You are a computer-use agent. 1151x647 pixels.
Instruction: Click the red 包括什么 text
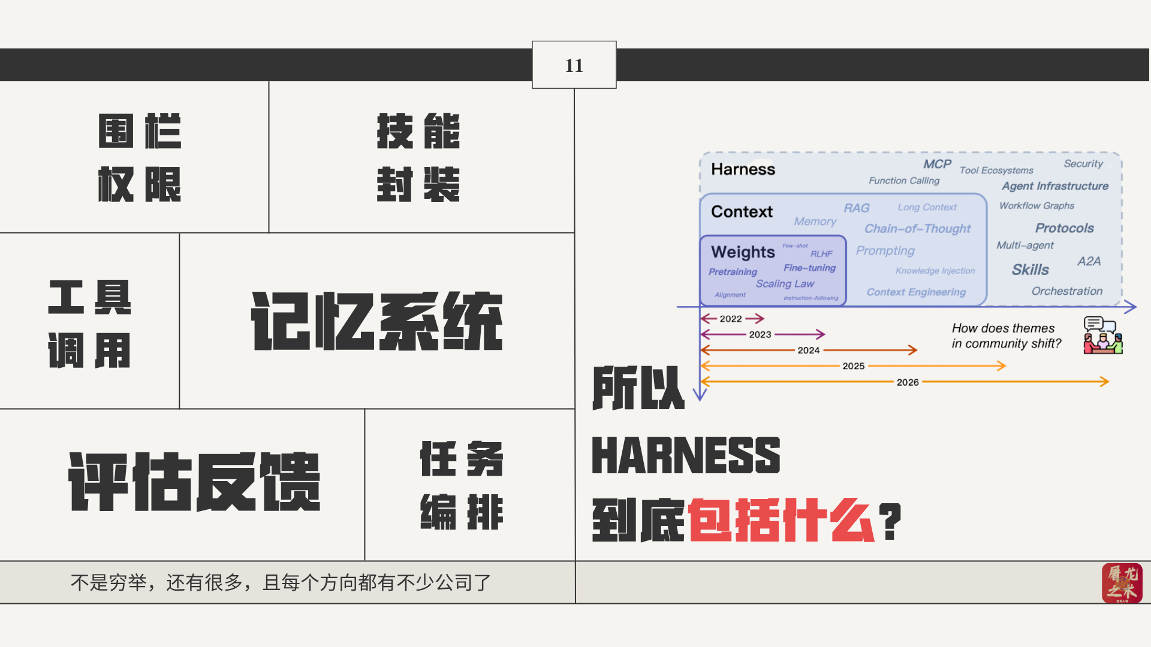(x=781, y=520)
